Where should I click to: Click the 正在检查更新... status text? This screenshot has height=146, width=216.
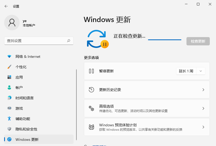129,36
